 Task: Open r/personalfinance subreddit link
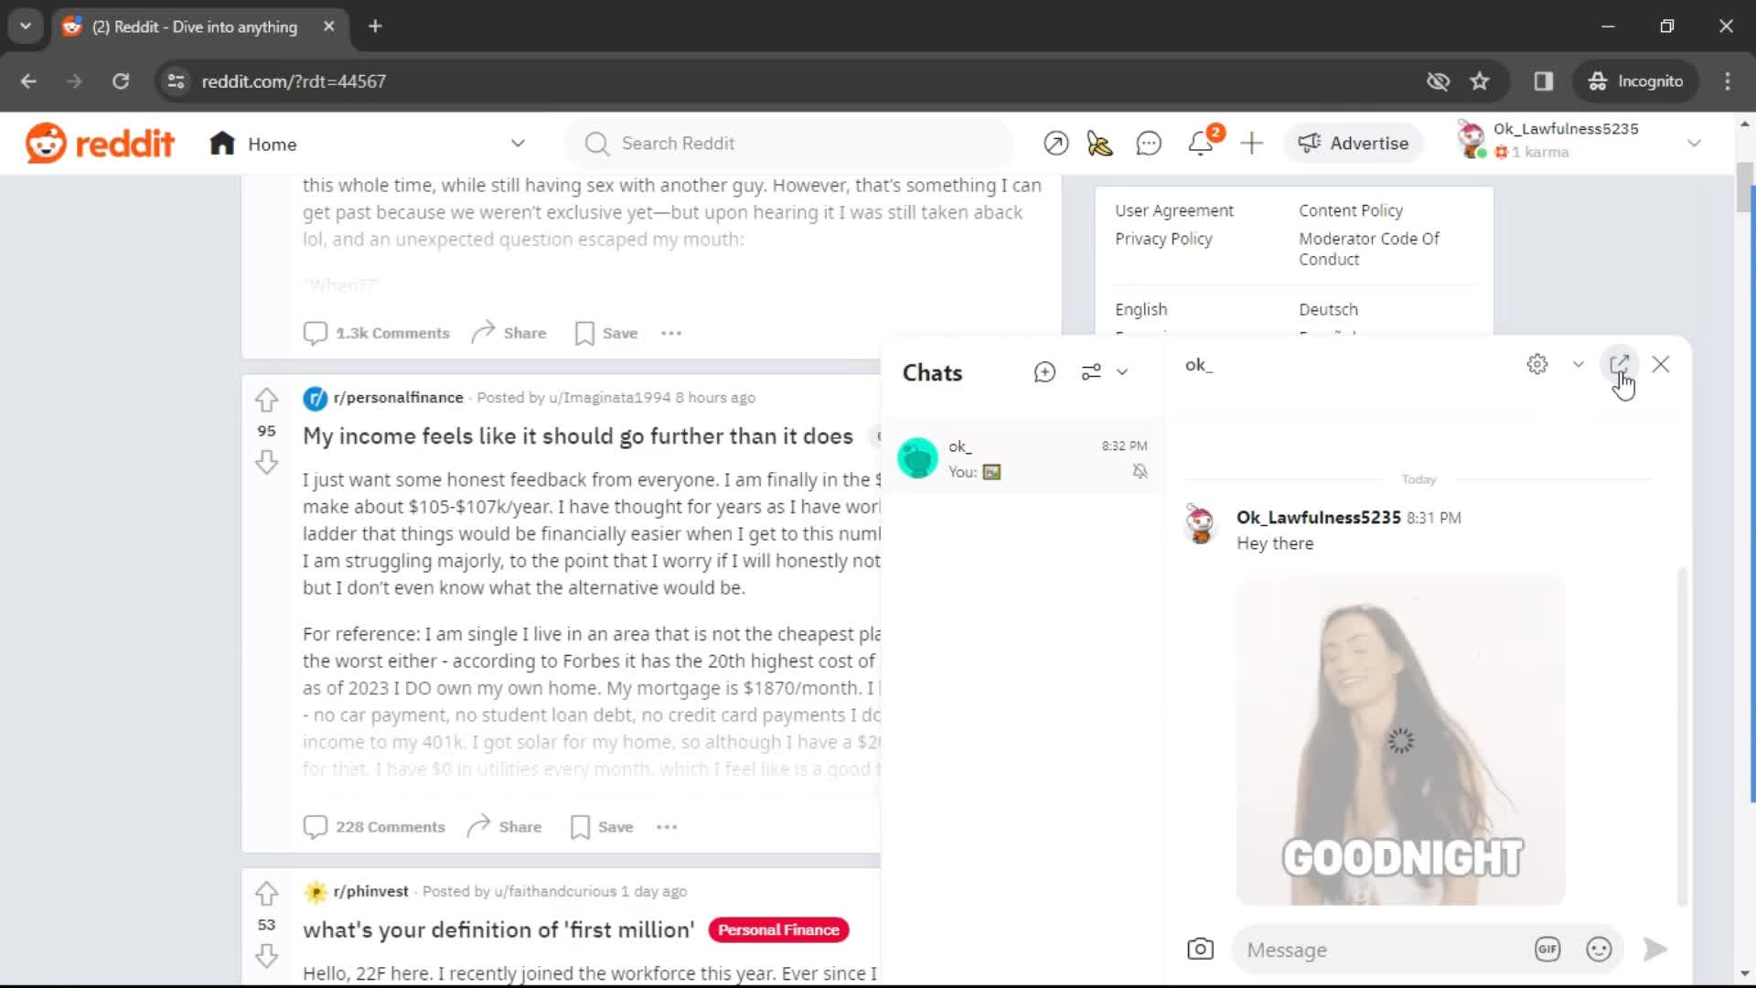click(398, 397)
